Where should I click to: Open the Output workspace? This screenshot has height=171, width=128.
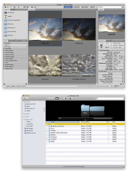click(92, 7)
